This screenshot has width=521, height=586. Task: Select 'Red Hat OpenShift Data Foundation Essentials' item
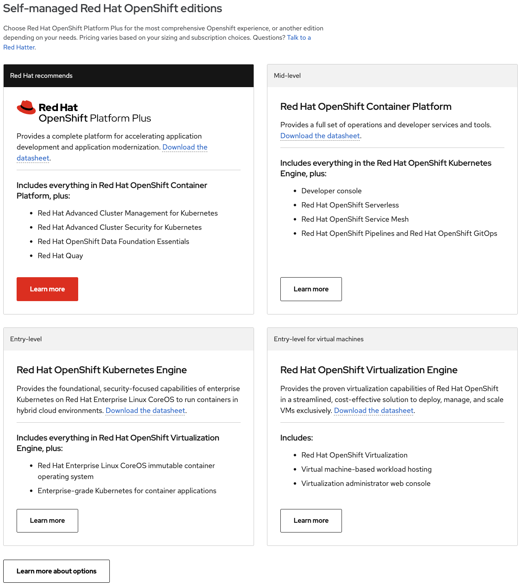tap(113, 242)
